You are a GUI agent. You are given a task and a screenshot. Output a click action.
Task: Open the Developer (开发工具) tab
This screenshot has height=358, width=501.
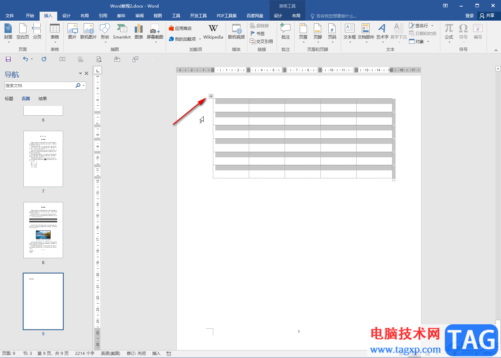(x=198, y=16)
